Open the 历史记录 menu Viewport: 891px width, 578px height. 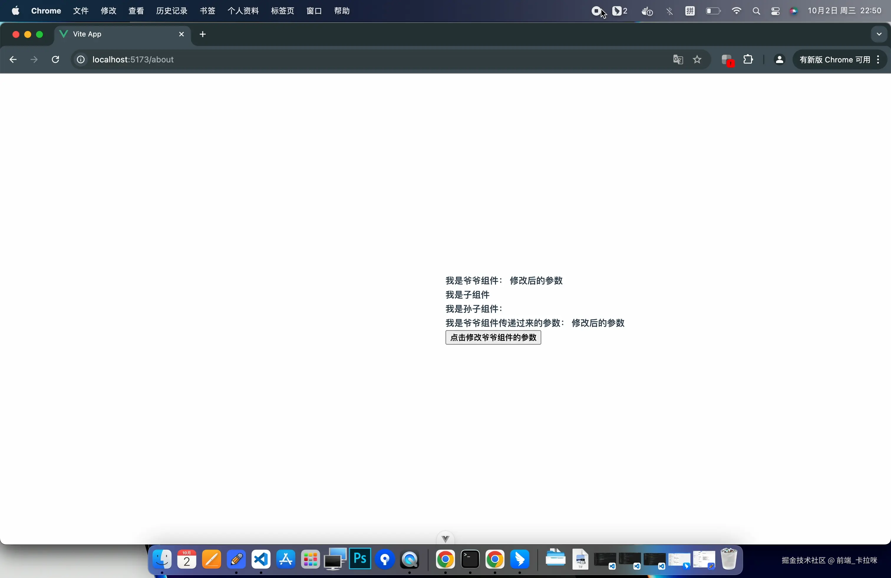click(171, 11)
